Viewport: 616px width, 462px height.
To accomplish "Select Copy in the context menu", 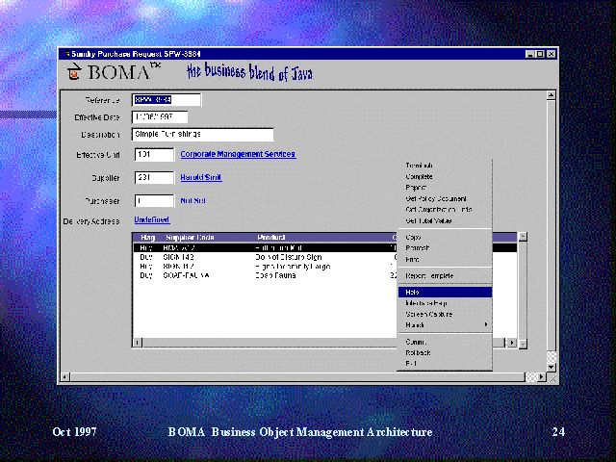I will coord(414,237).
